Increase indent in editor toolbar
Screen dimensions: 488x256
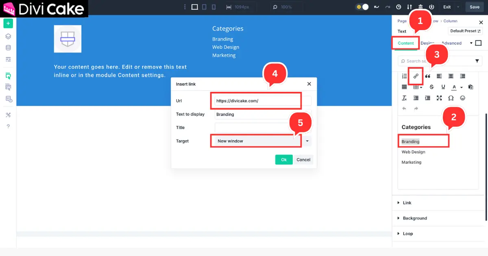click(x=427, y=98)
